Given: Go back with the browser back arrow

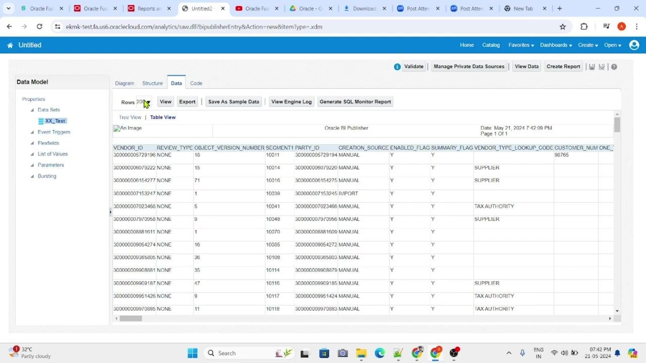Looking at the screenshot, I should (x=9, y=27).
